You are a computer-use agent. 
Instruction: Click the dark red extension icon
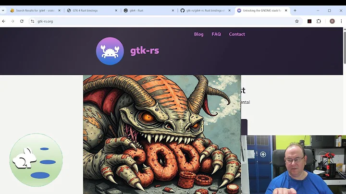(x=309, y=21)
